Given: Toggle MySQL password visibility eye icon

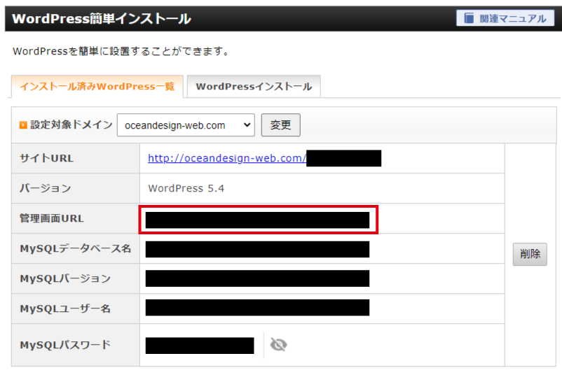Looking at the screenshot, I should (x=278, y=345).
